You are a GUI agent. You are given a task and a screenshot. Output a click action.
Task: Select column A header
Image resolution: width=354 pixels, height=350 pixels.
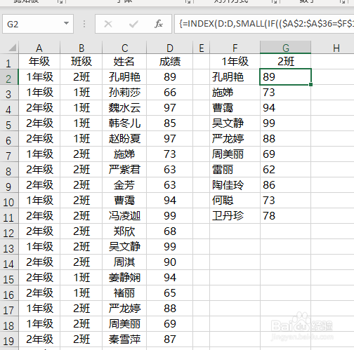(39, 48)
